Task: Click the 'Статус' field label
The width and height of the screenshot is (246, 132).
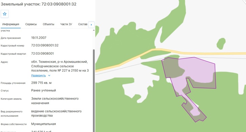Action: pos(5,90)
